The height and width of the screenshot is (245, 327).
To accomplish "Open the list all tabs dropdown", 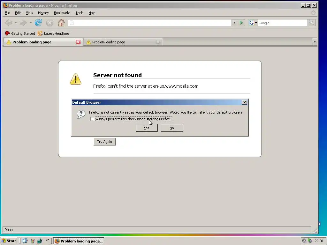I will point(315,42).
